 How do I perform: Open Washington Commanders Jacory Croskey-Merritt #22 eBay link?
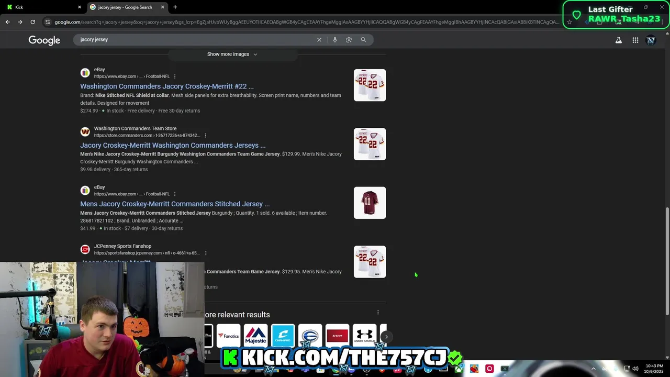coord(167,86)
